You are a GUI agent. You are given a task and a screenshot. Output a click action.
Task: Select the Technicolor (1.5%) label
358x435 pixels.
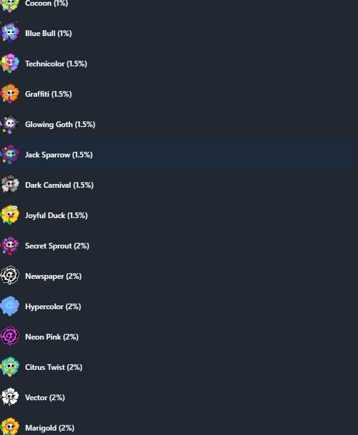click(x=56, y=63)
